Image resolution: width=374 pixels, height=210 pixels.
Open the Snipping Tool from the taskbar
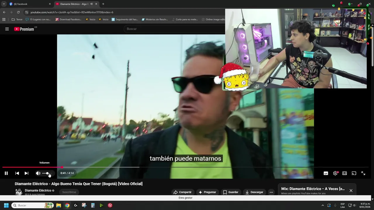(x=84, y=205)
